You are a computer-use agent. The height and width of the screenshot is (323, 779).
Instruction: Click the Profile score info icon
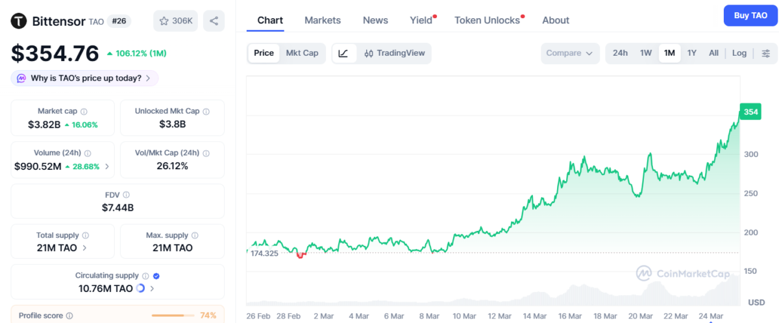tap(69, 316)
